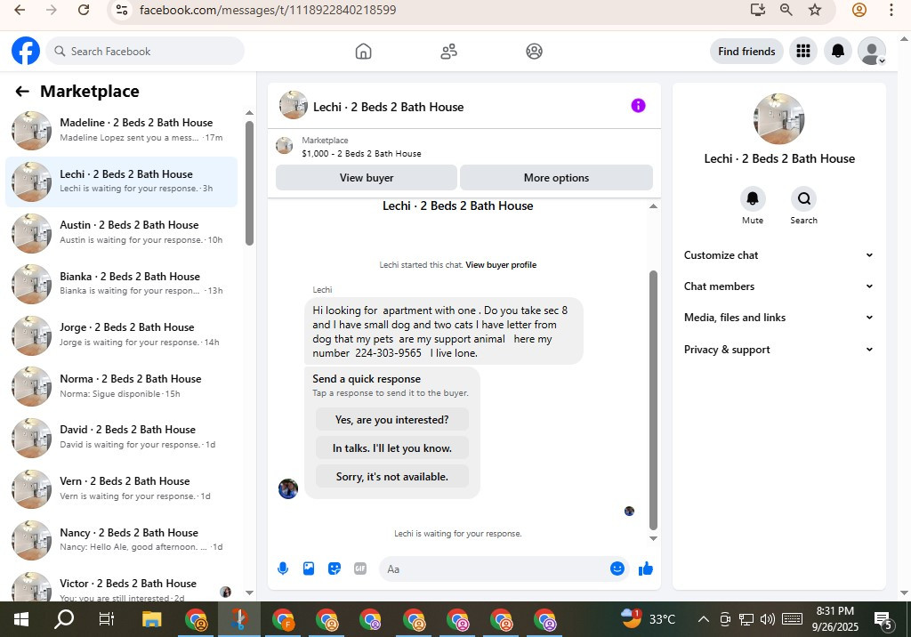Click the install app icon in address bar

pyautogui.click(x=758, y=10)
